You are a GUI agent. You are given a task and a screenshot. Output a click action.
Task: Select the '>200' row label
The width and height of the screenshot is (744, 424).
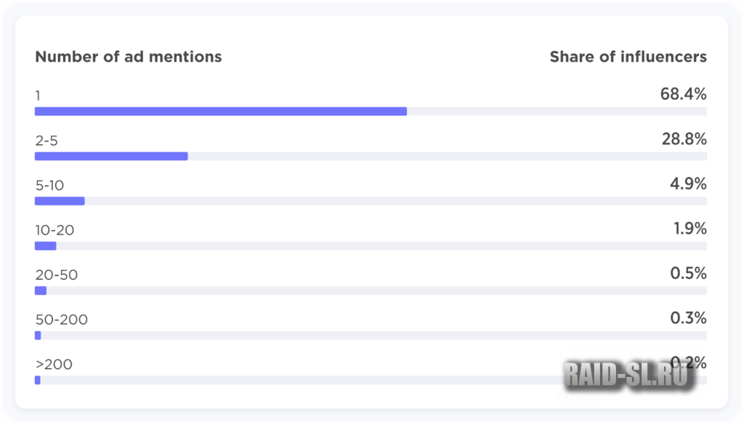54,364
